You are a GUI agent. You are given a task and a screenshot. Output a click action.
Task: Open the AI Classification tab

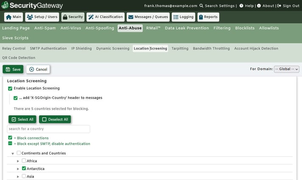pos(106,17)
